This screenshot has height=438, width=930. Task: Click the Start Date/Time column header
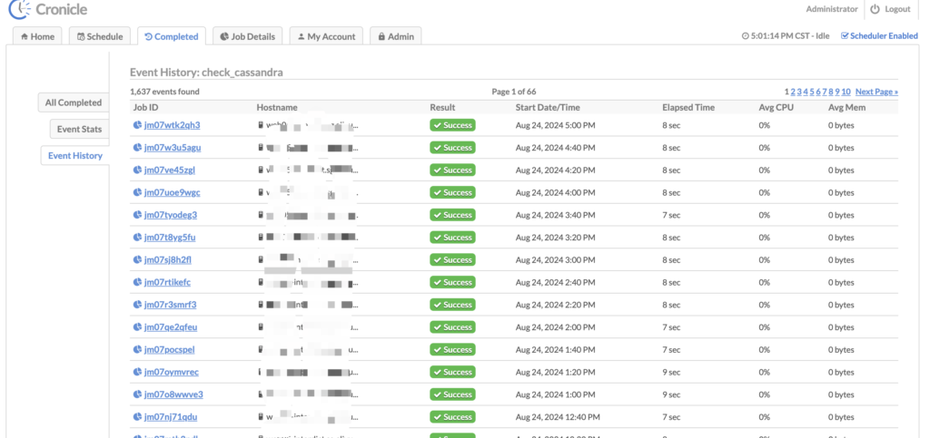548,107
